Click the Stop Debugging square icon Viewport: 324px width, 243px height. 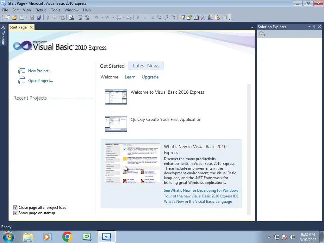click(x=152, y=18)
